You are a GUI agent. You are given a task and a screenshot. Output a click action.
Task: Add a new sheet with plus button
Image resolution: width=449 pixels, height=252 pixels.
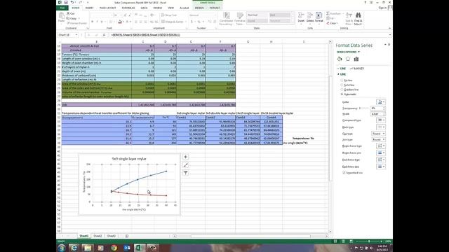click(x=126, y=236)
